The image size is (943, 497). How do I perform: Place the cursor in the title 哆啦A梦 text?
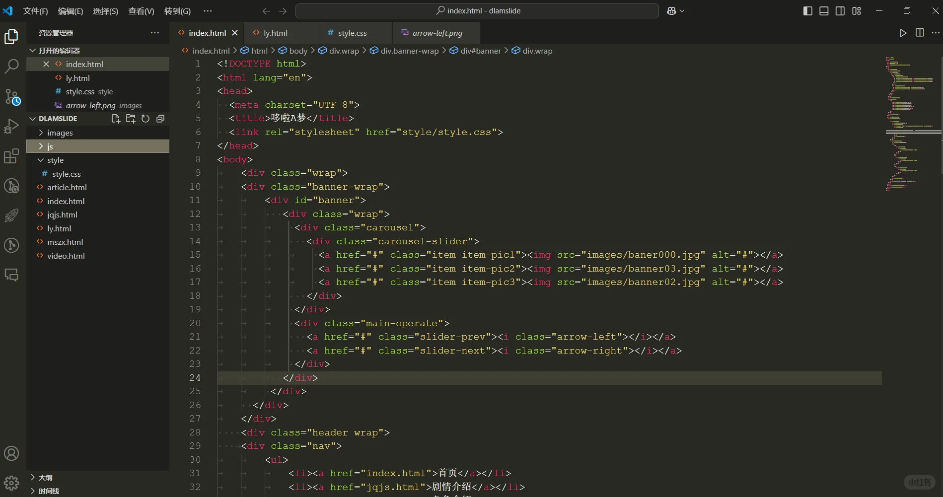click(288, 118)
